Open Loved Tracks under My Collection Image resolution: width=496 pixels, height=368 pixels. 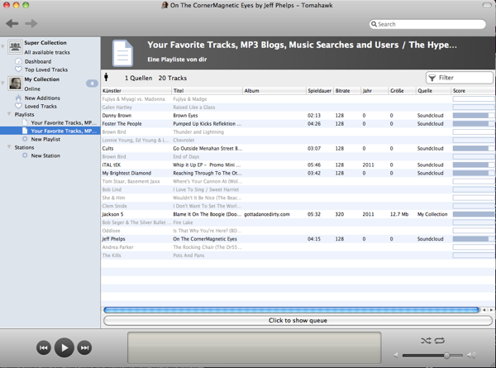tap(41, 107)
